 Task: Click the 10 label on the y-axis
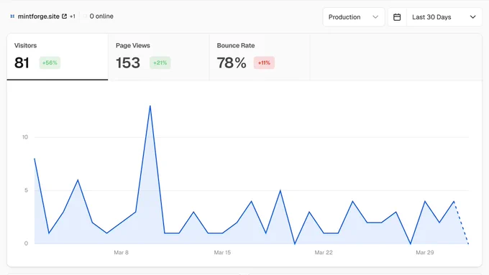tap(25, 137)
